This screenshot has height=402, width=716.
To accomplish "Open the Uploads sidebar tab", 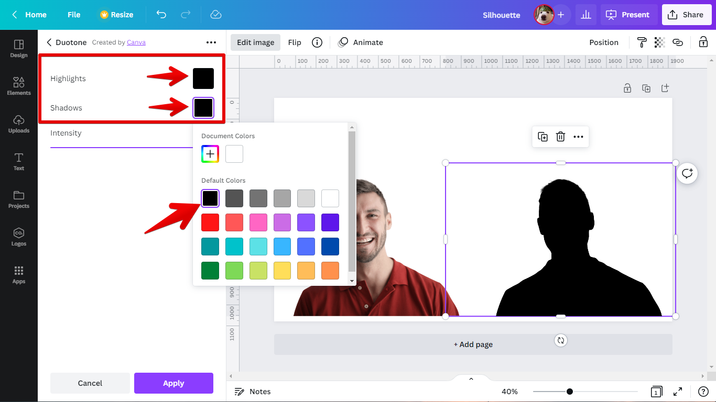I will pos(19,124).
